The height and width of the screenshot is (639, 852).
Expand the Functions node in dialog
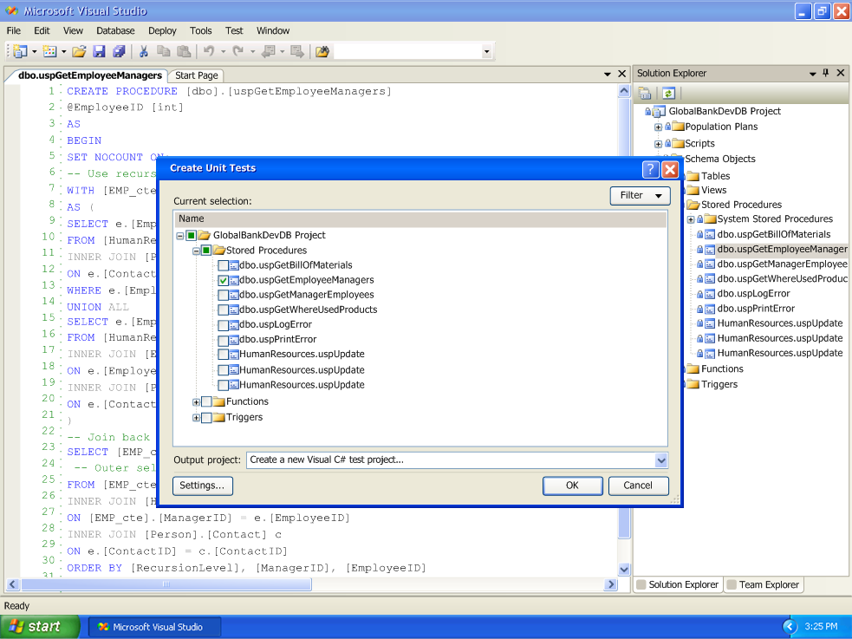pos(196,402)
